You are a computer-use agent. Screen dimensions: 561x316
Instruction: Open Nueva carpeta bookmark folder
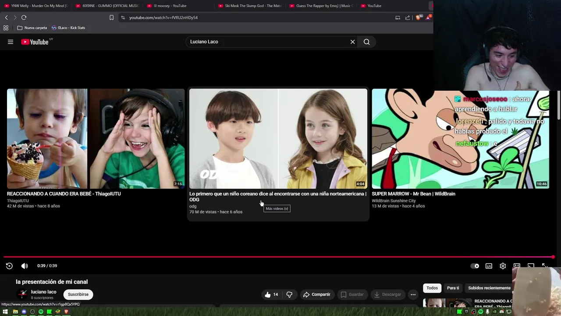[x=32, y=28]
